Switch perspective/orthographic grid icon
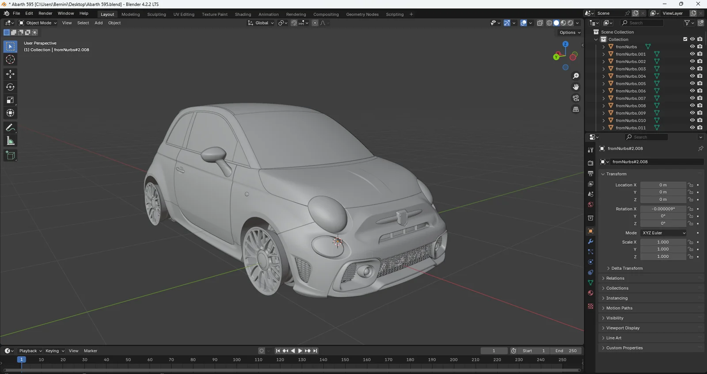Image resolution: width=707 pixels, height=374 pixels. 576,109
